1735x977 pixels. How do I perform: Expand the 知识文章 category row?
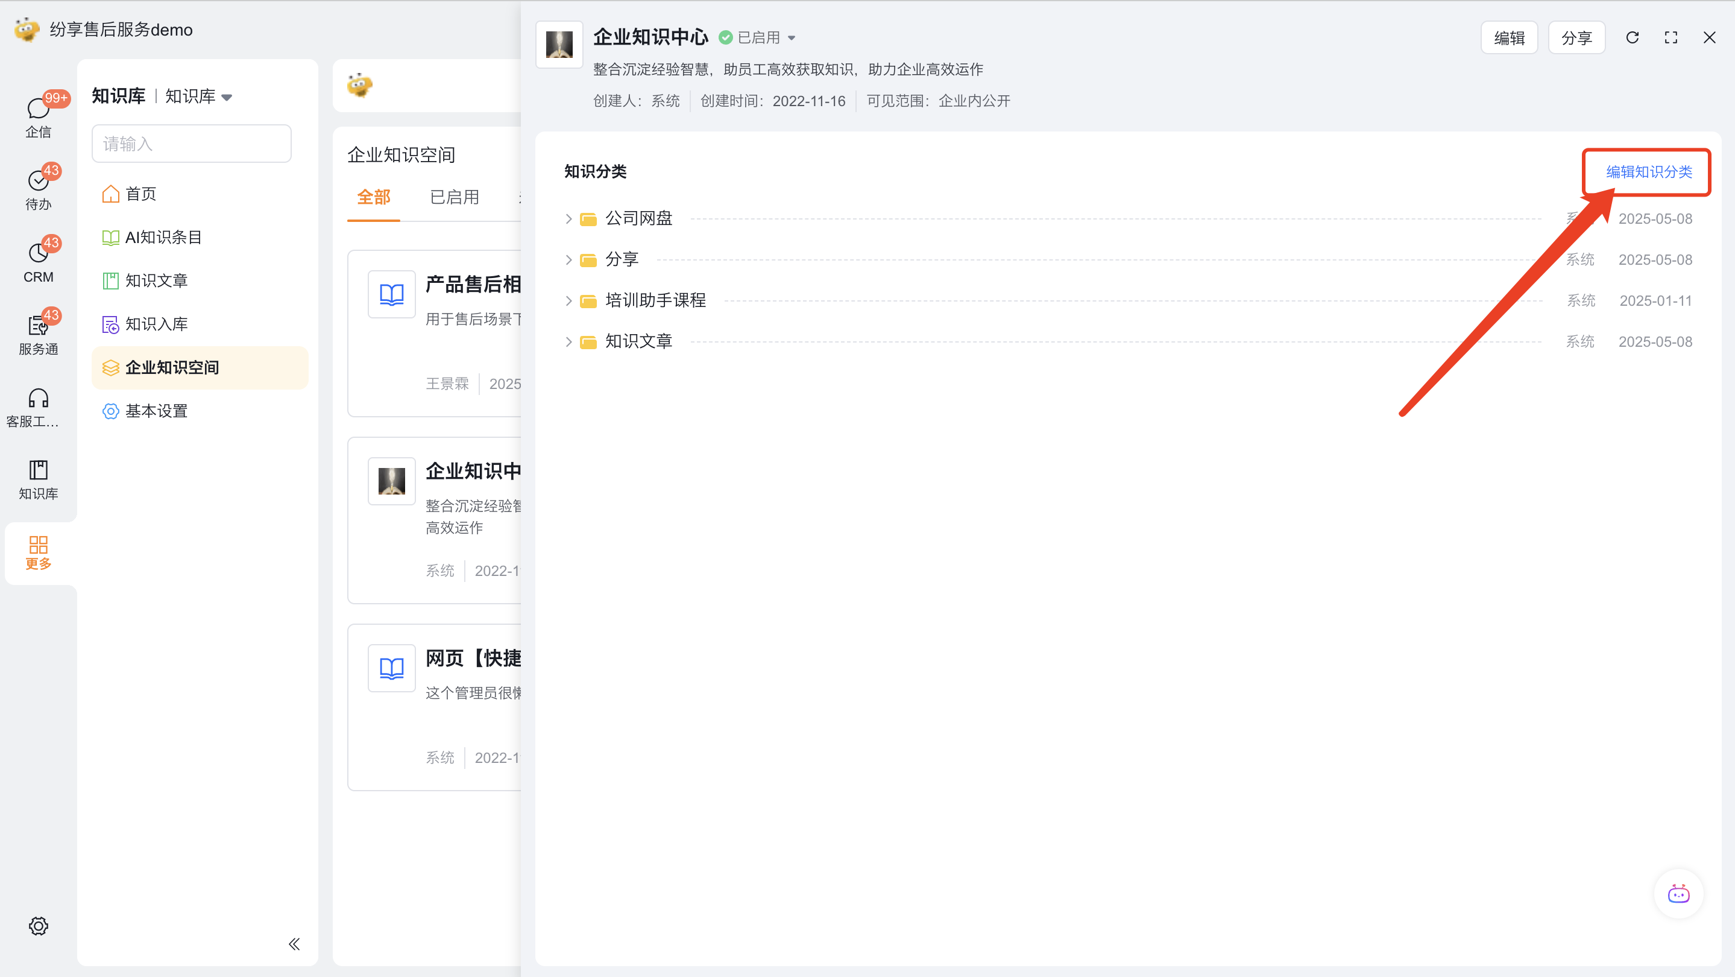pos(568,343)
